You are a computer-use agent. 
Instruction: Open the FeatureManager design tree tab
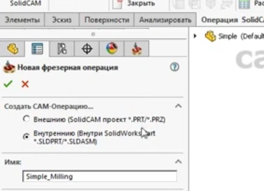tap(13, 49)
